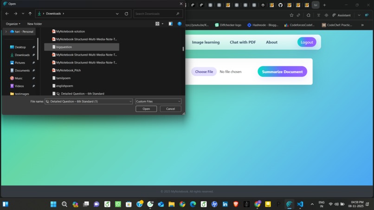The image size is (374, 210).
Task: Open the browser Assistant panel
Action: [342, 15]
